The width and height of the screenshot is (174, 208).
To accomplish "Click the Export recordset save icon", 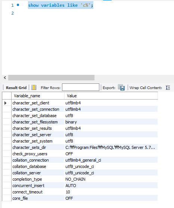I will tap(121, 88).
